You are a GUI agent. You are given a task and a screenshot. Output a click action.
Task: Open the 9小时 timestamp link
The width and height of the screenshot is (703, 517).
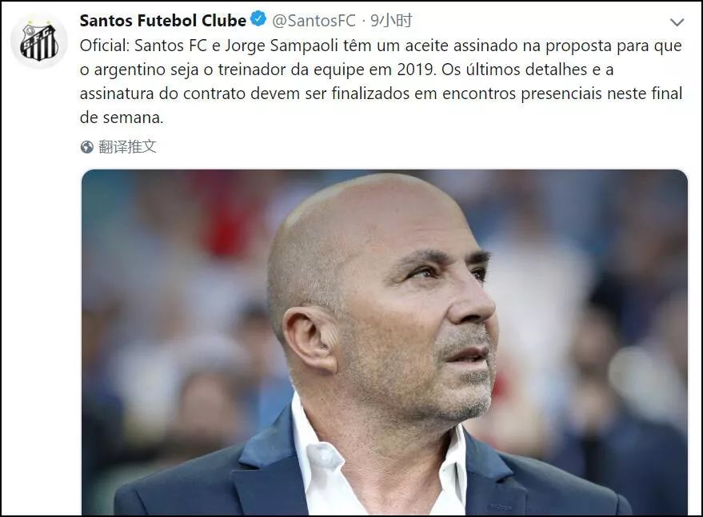point(391,21)
